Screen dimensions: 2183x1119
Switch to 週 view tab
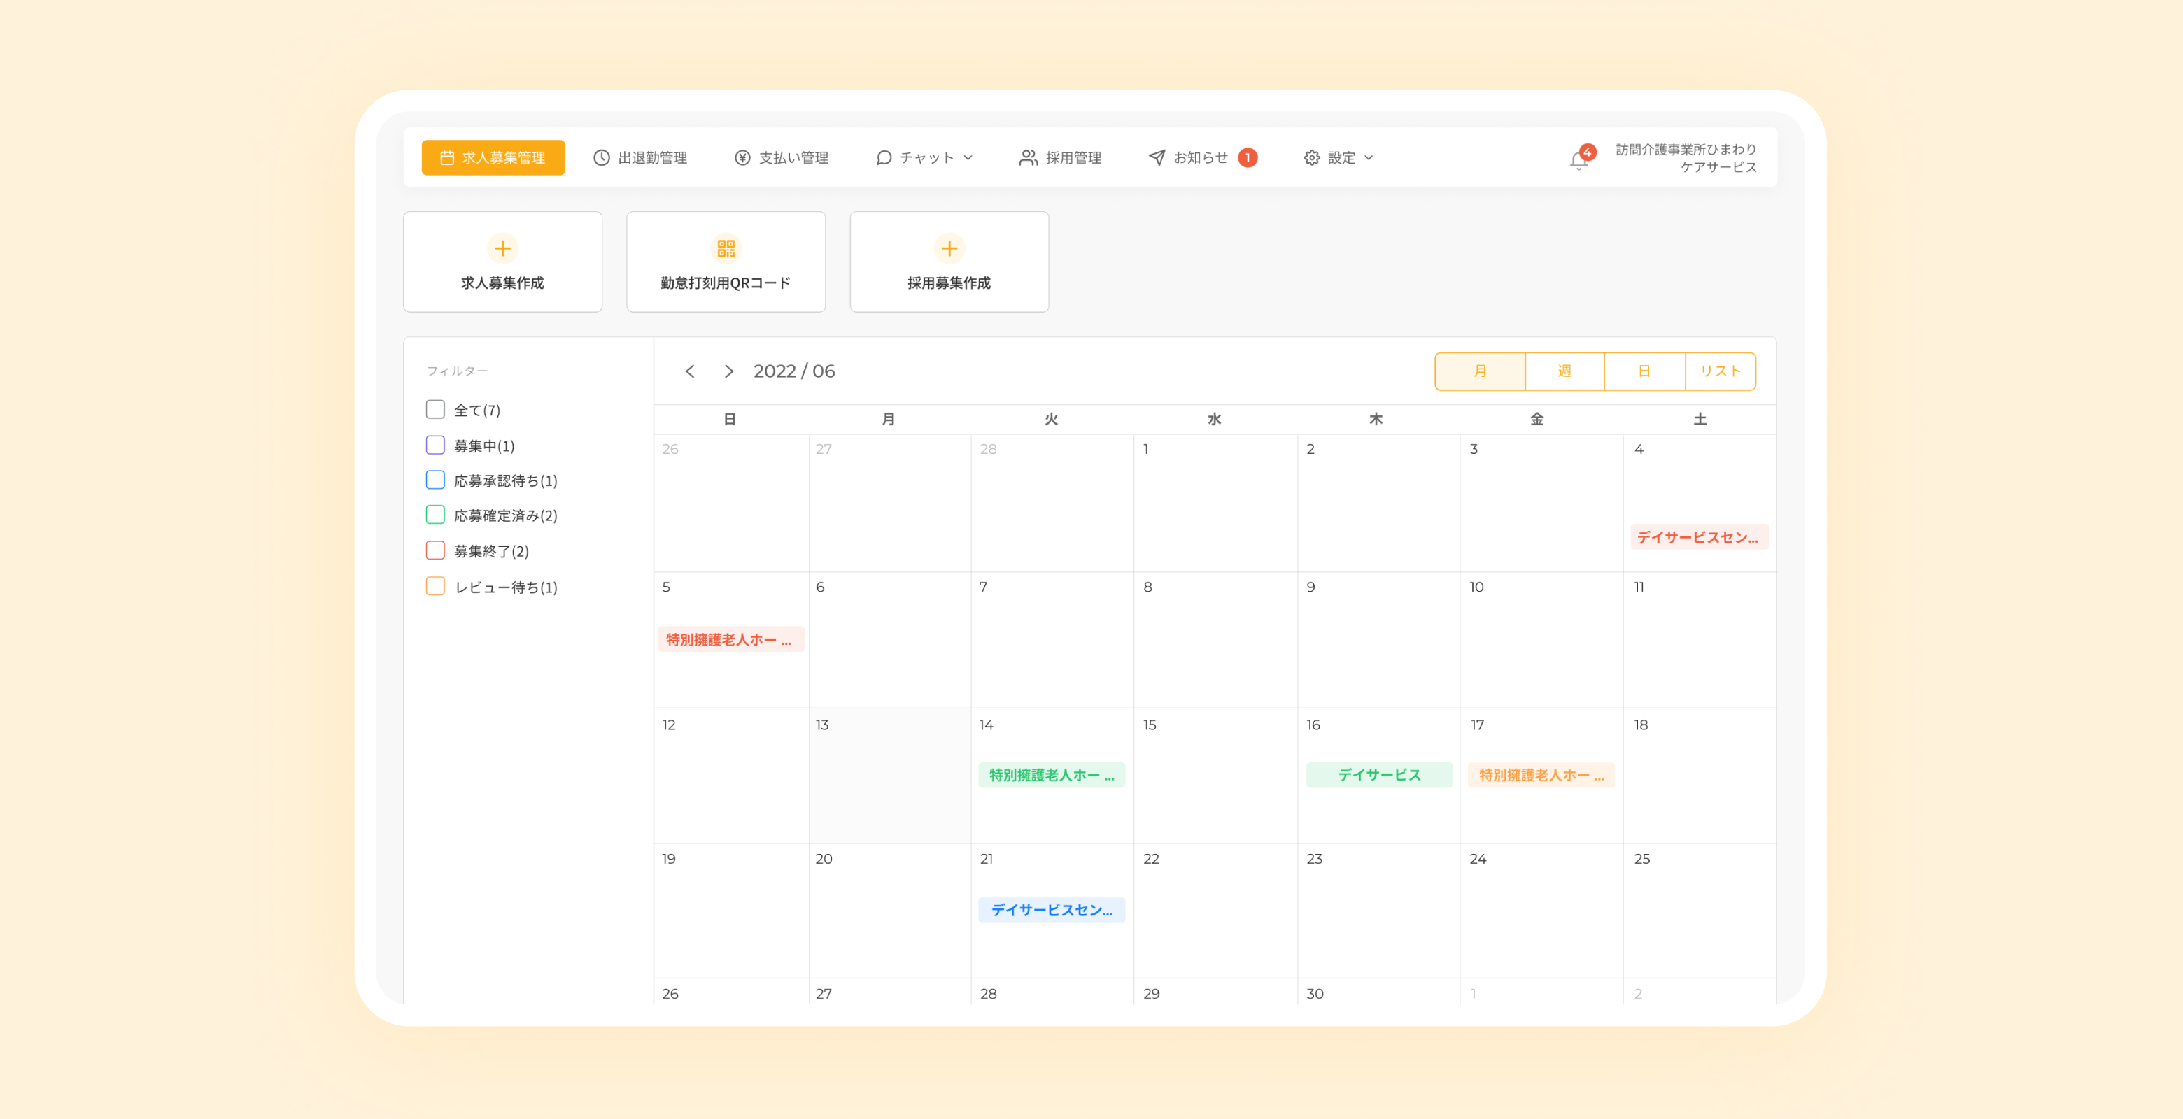point(1564,371)
